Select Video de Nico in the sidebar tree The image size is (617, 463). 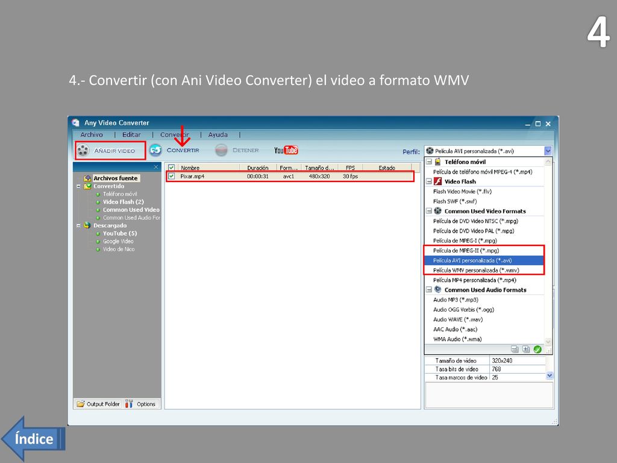click(119, 249)
